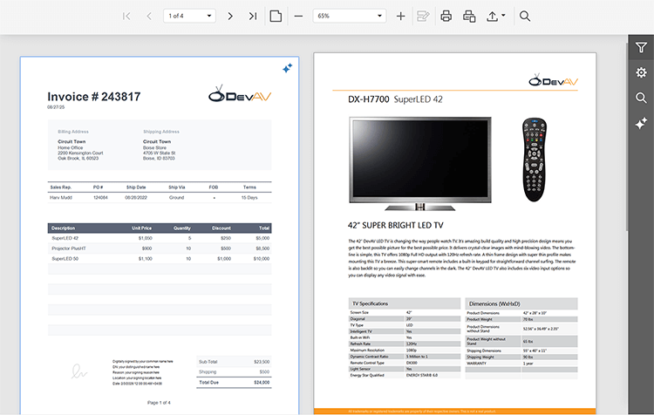
Task: Zoom out with minus button
Action: (x=298, y=17)
